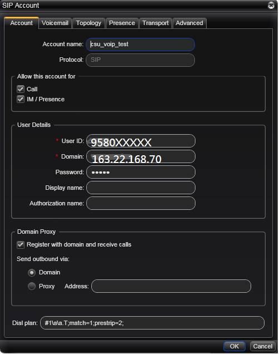
Task: Toggle the IM / Presence checkbox
Action: coord(21,99)
